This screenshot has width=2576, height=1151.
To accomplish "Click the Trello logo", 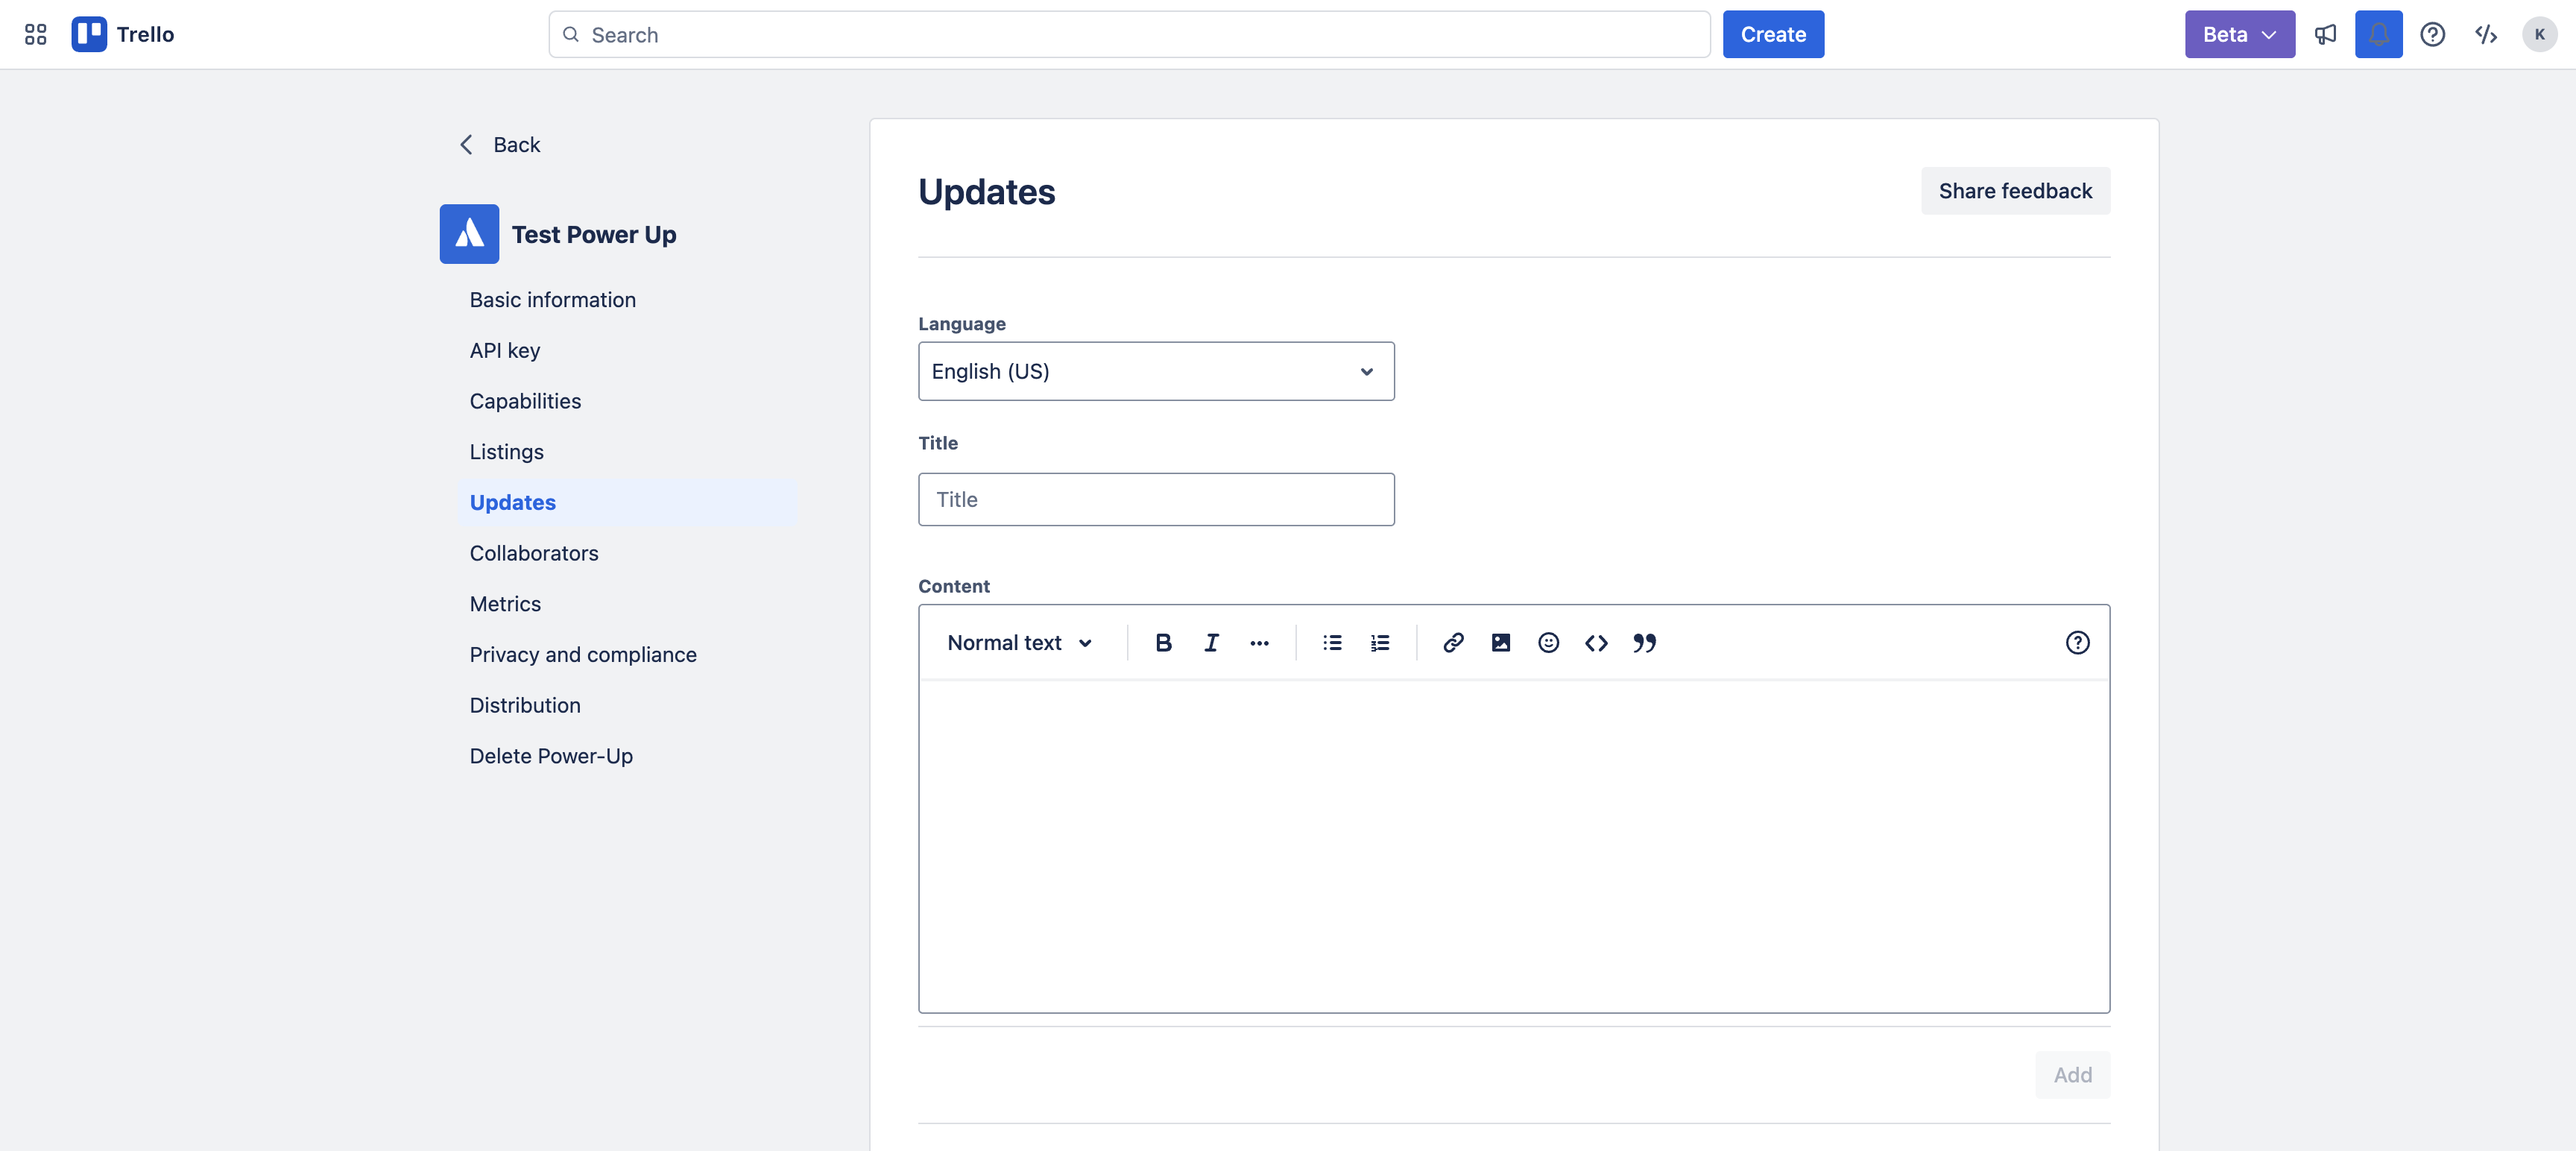I will [89, 34].
